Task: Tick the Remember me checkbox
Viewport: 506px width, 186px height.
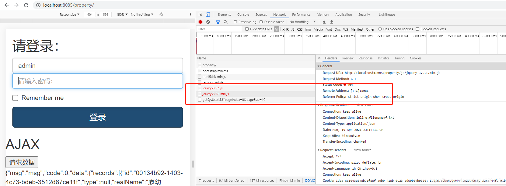Action: [x=15, y=98]
